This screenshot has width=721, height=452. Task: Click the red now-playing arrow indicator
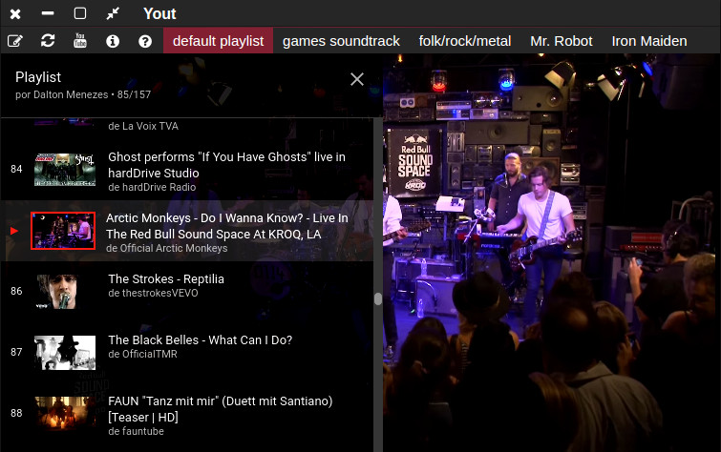pyautogui.click(x=14, y=231)
